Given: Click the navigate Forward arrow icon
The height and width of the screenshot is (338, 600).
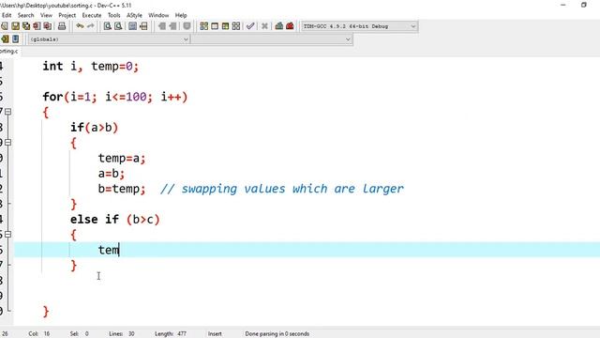Looking at the screenshot, I should point(172,26).
